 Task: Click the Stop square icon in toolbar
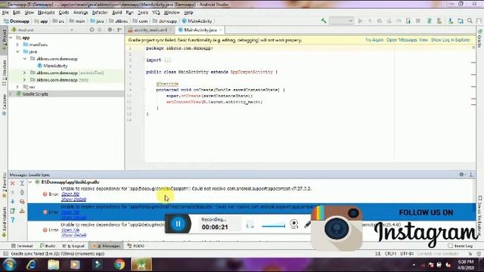click(418, 21)
